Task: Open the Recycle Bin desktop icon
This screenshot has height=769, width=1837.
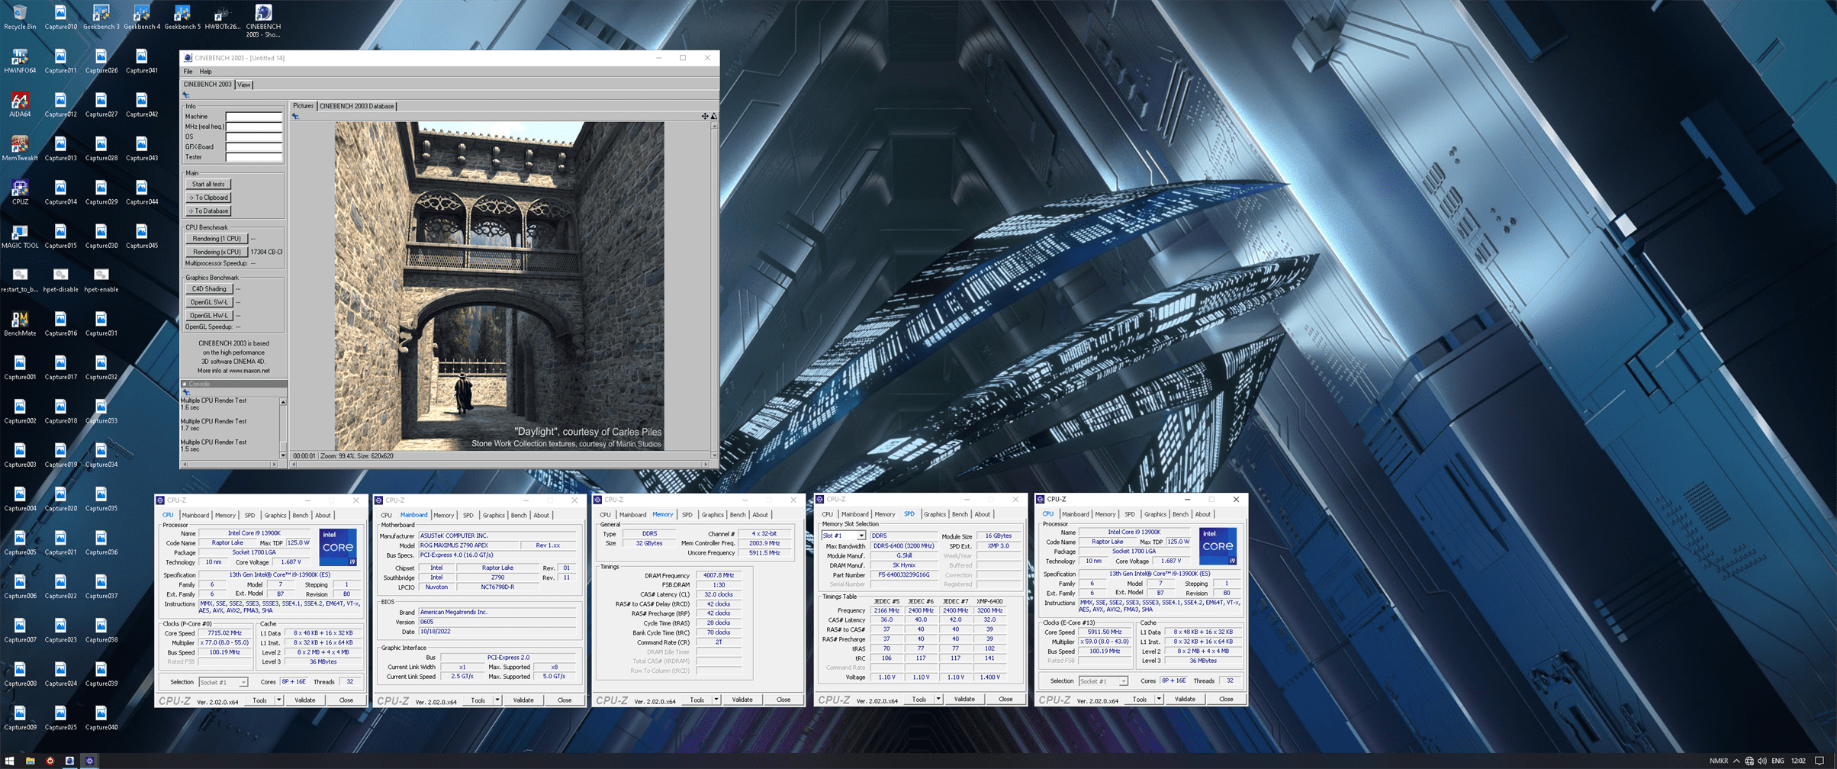Action: click(20, 17)
